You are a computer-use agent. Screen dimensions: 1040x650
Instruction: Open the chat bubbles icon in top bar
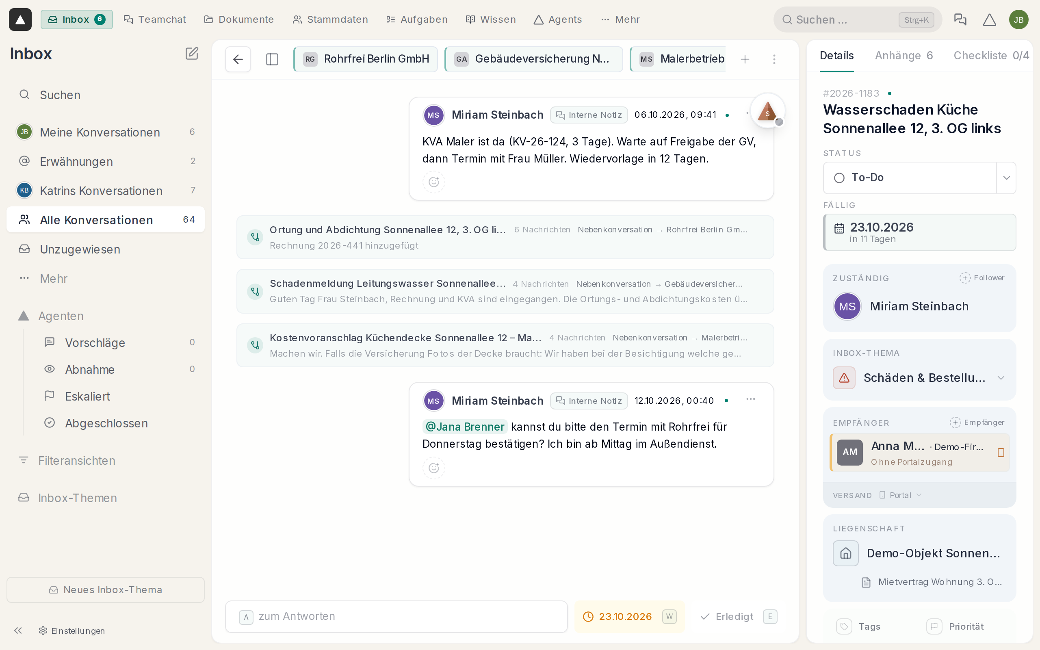pyautogui.click(x=960, y=19)
